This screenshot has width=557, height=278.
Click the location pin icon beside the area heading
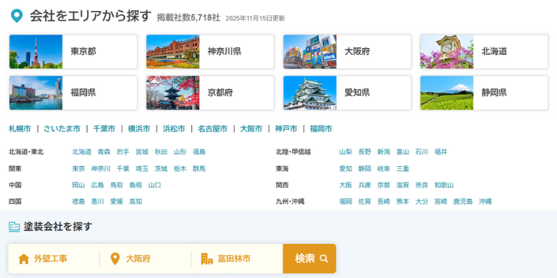tap(17, 16)
